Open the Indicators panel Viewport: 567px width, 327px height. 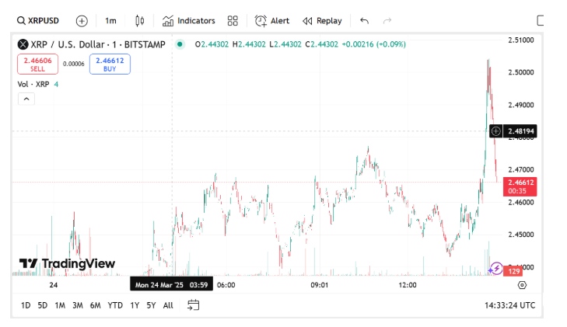(x=188, y=21)
